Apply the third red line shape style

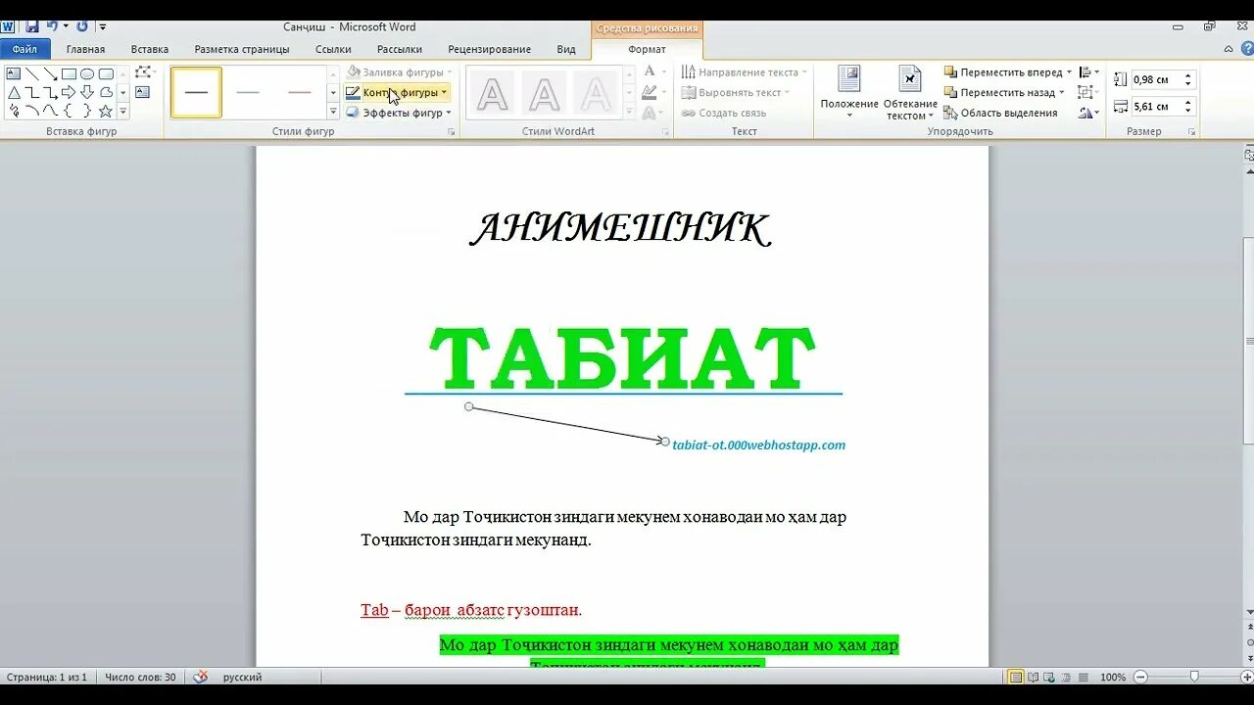coord(300,92)
